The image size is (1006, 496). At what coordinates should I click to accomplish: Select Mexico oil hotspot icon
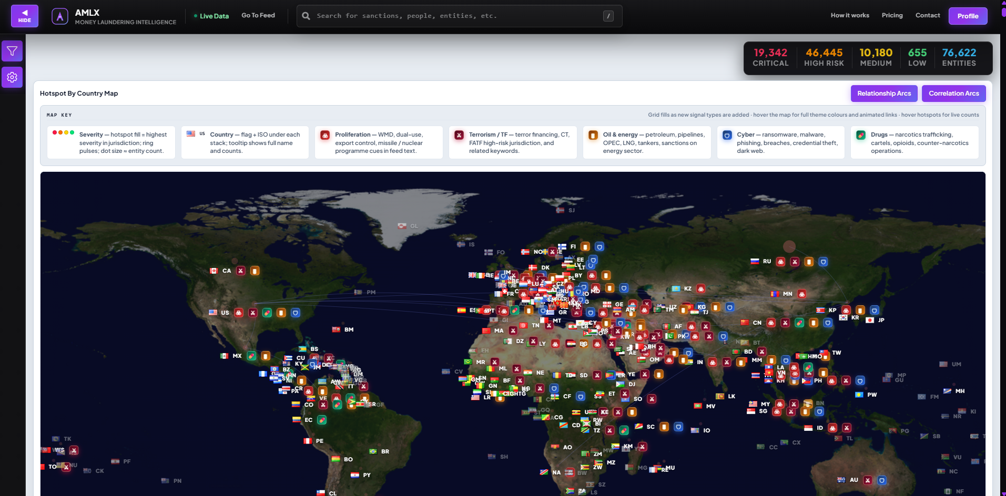pyautogui.click(x=266, y=356)
